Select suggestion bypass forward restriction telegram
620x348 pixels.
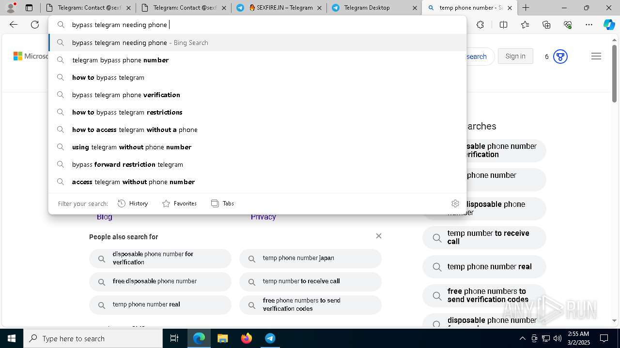click(x=257, y=164)
